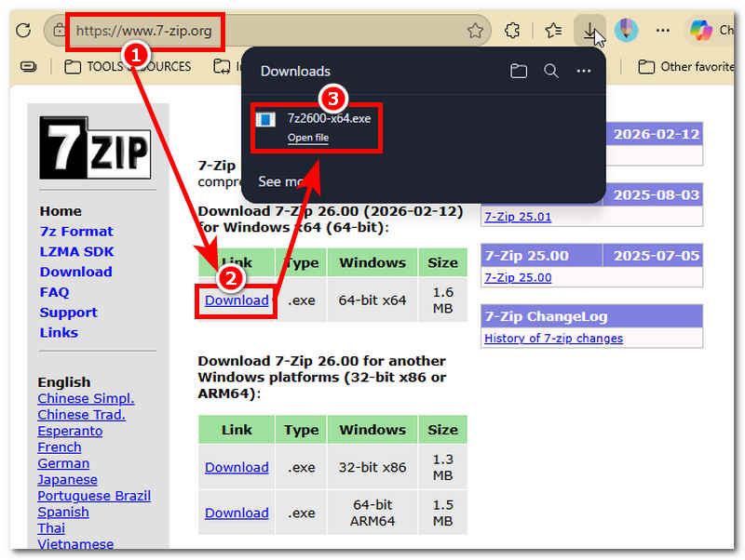Screen dimensions: 745x560
Task: Click the address bar showing 7-zip.org
Action: [x=144, y=30]
